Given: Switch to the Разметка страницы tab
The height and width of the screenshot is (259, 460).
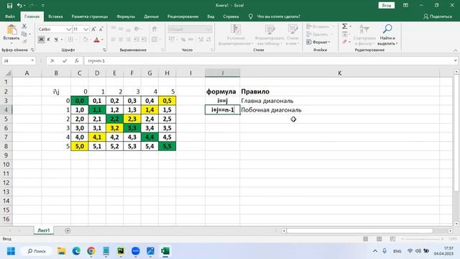Looking at the screenshot, I should coord(89,17).
